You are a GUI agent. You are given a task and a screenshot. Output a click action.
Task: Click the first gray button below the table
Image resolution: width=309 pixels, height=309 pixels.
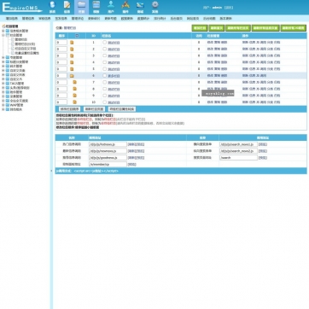click(69, 109)
